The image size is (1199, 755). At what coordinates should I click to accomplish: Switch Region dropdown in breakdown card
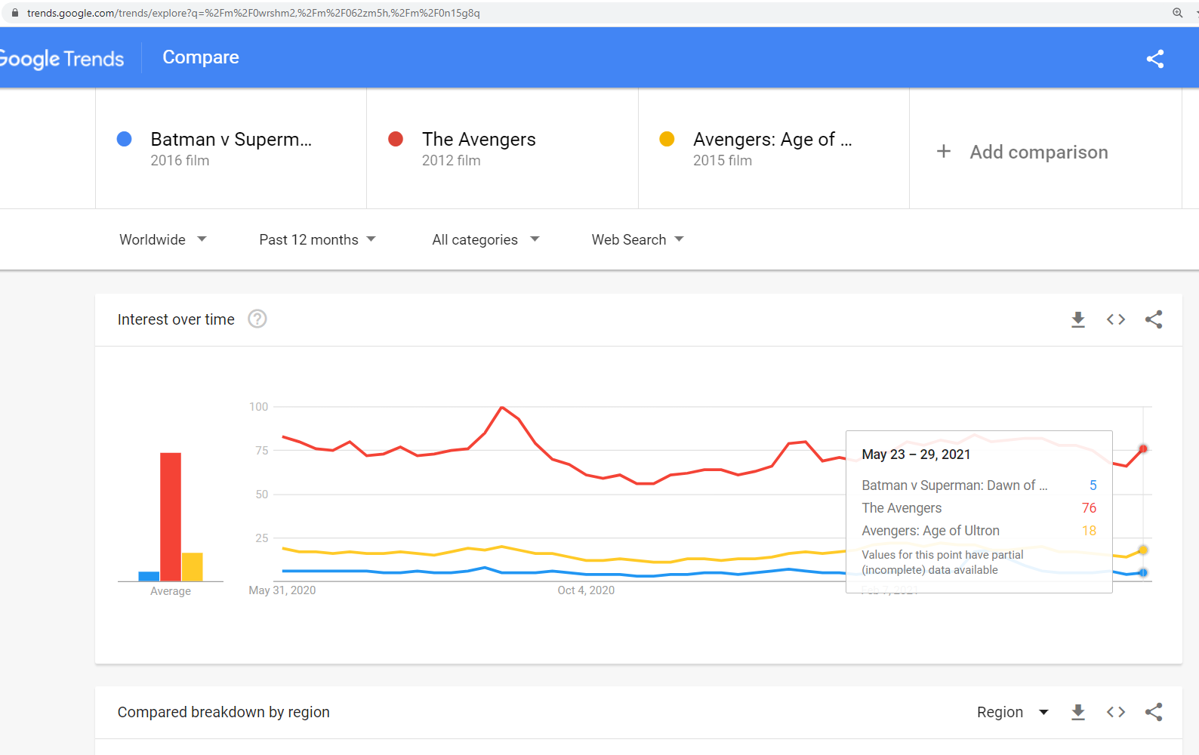1013,712
